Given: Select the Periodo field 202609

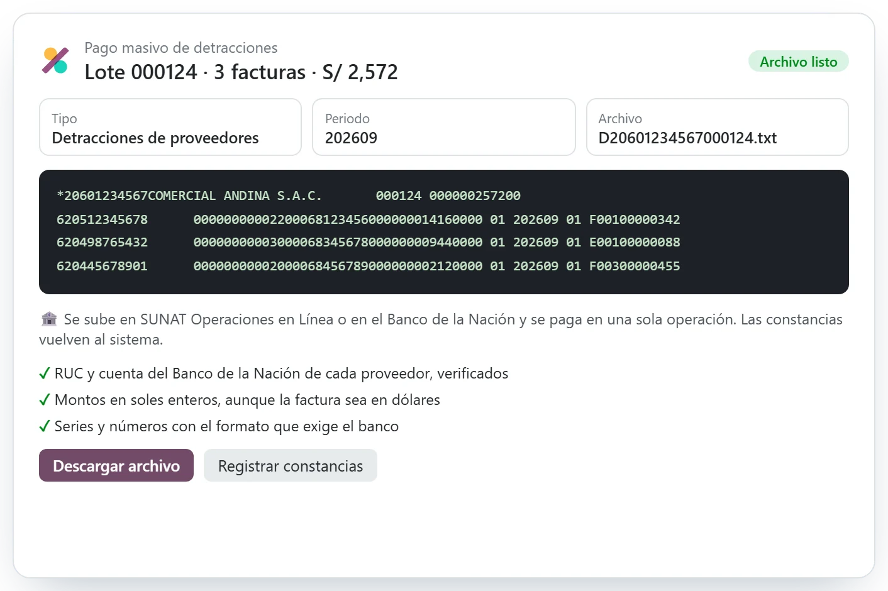Looking at the screenshot, I should 444,127.
